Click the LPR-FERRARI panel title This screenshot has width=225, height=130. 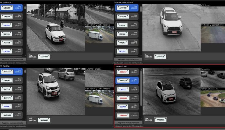pos(121,66)
